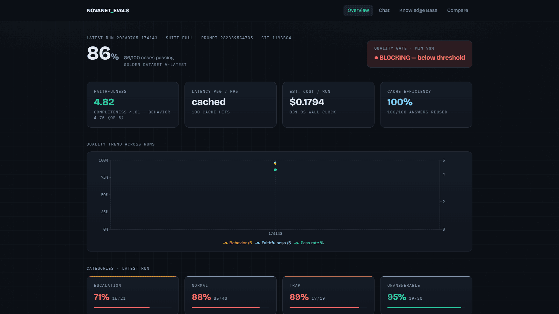Go to the Compare tab
This screenshot has width=559, height=314.
point(457,10)
